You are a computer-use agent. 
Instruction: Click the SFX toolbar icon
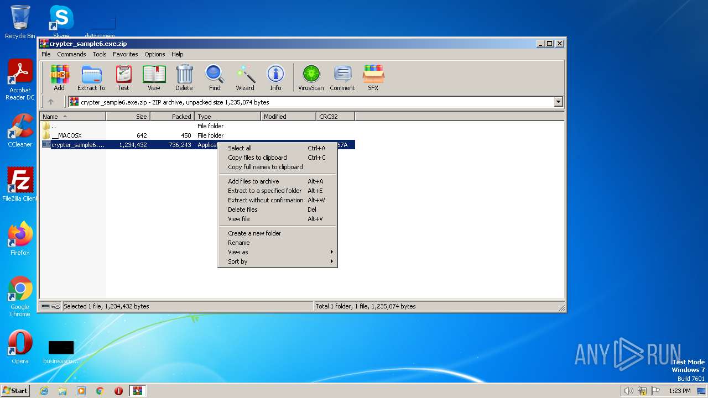click(x=373, y=77)
